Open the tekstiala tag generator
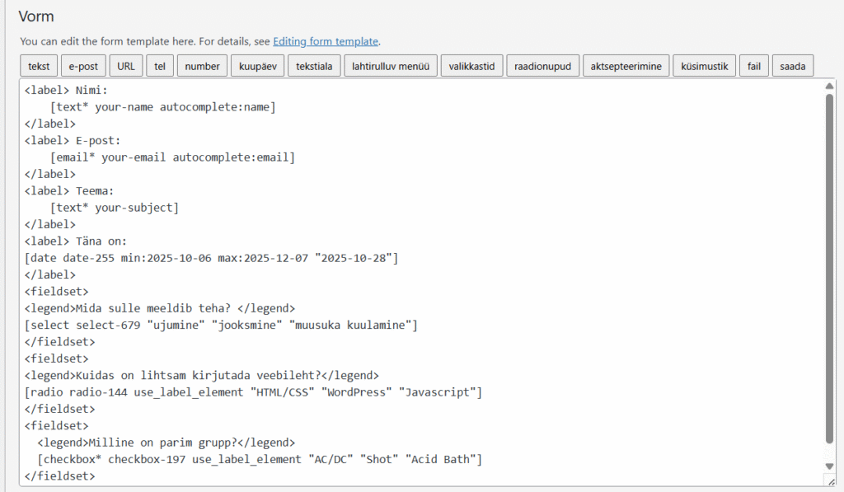The width and height of the screenshot is (844, 492). click(x=314, y=66)
